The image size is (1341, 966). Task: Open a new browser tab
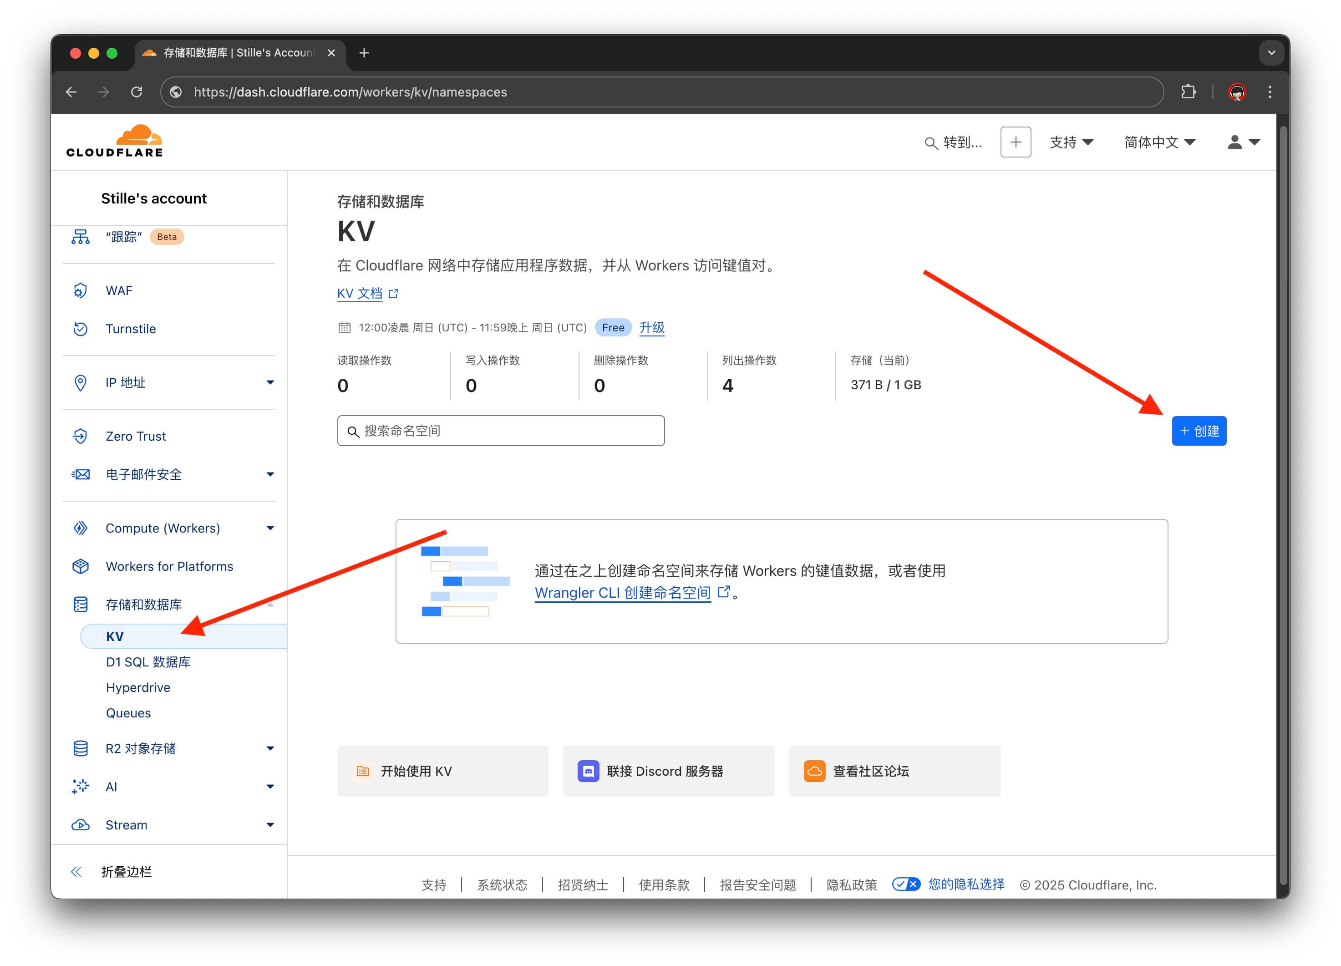pyautogui.click(x=364, y=53)
